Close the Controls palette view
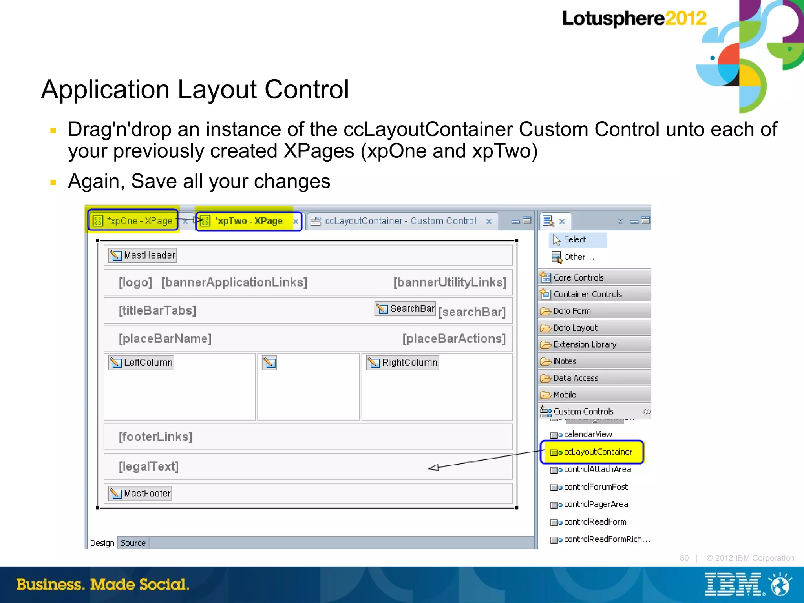Screen dimensions: 804x603 562,222
